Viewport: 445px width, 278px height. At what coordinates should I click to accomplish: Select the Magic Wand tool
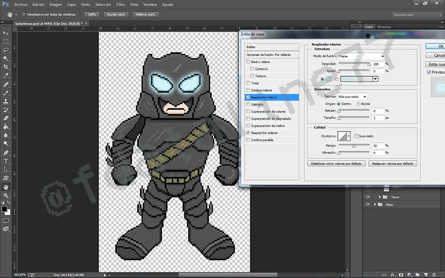point(6,58)
